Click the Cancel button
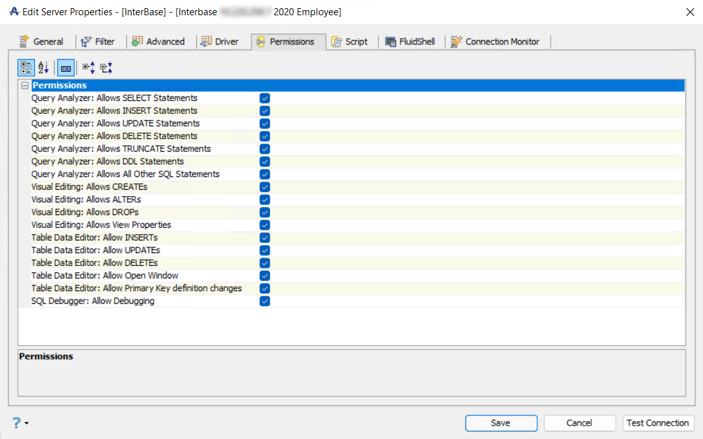Screen dimensions: 703x439 [x=579, y=423]
